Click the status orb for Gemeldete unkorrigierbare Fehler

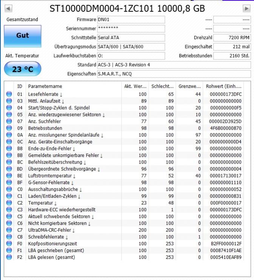pyautogui.click(x=9, y=155)
